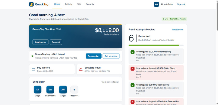
Task: Click the 'Payments from your debit card' subtitle
Action: 59,19
